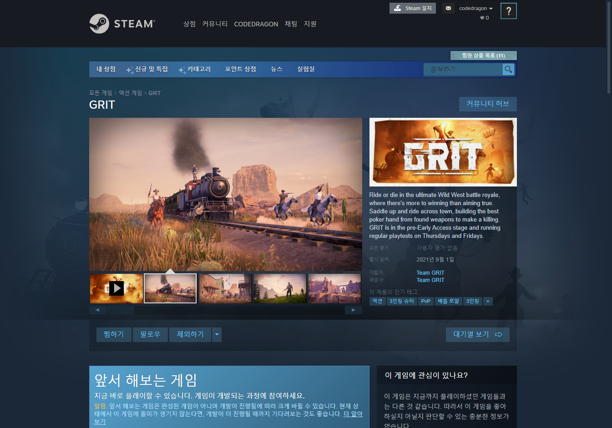Click the question mark help icon
Viewport: 612px width, 428px height.
[x=509, y=11]
